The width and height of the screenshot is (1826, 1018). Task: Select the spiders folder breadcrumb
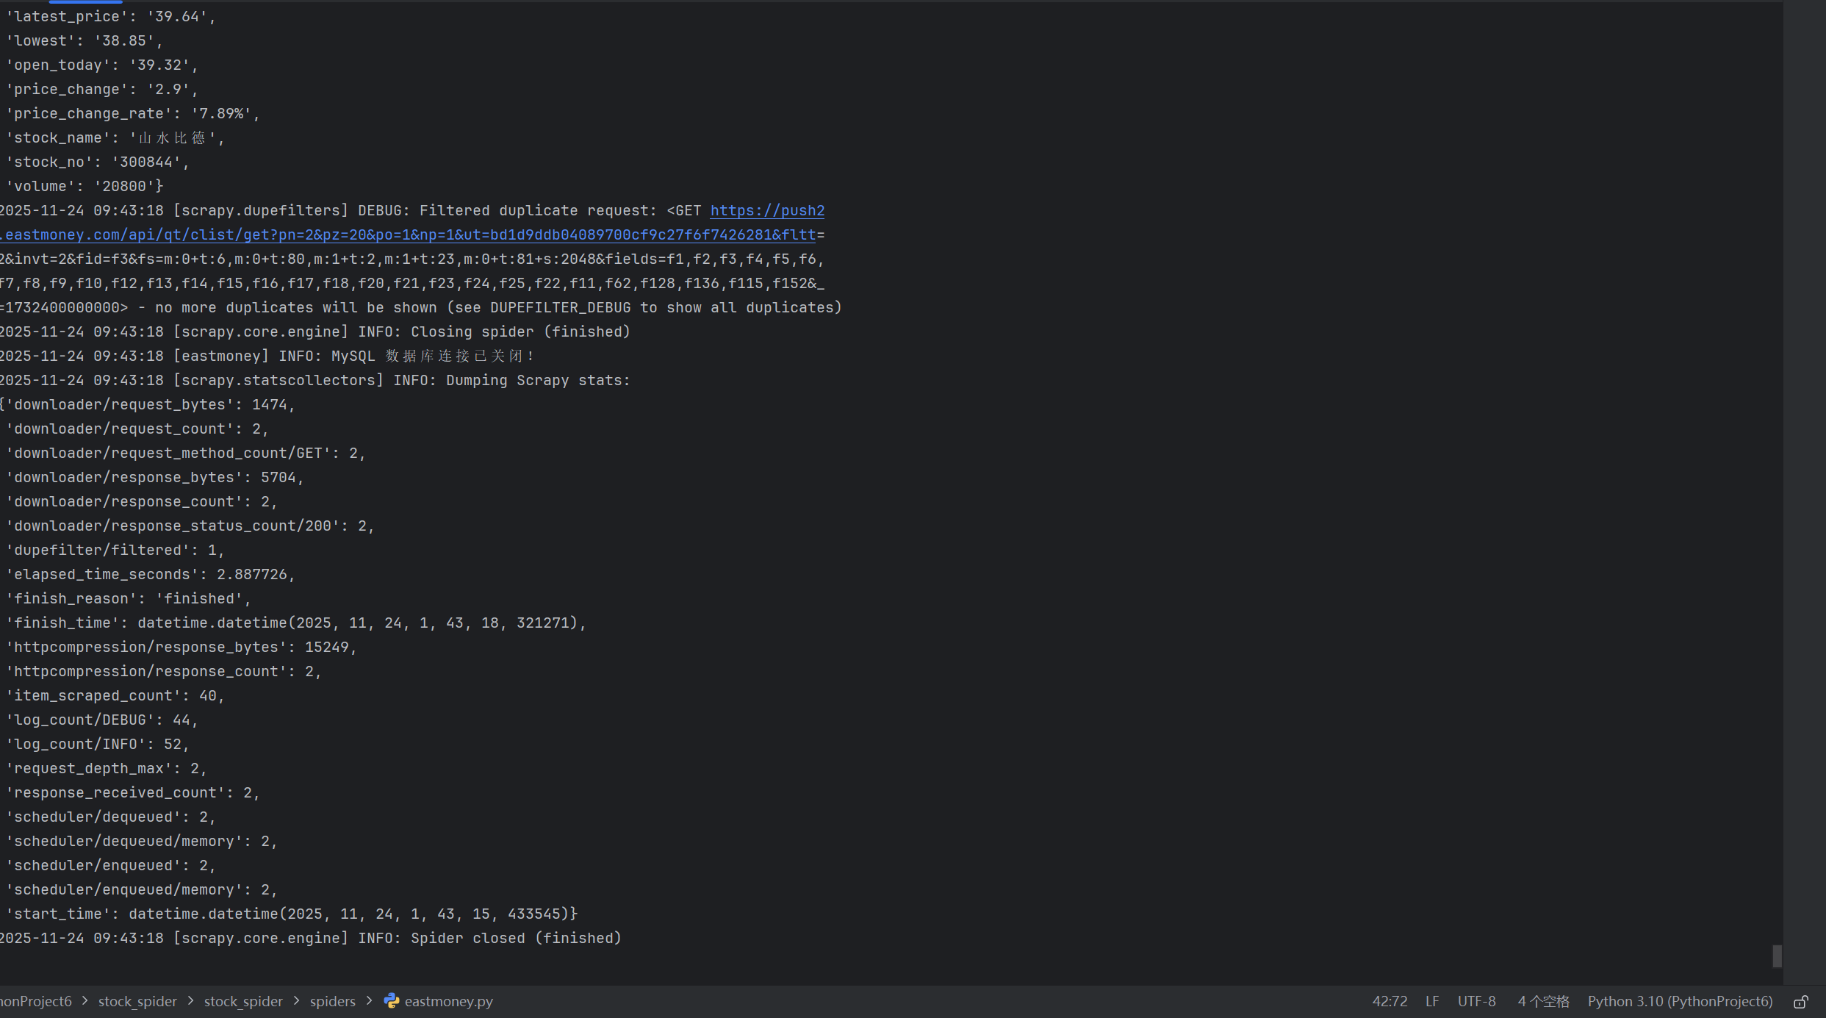pyautogui.click(x=332, y=1001)
